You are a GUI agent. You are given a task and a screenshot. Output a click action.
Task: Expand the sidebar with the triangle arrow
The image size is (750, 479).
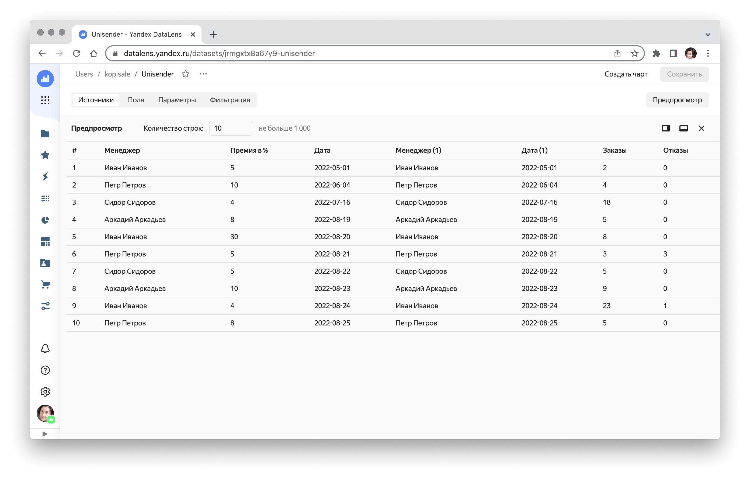click(x=45, y=434)
